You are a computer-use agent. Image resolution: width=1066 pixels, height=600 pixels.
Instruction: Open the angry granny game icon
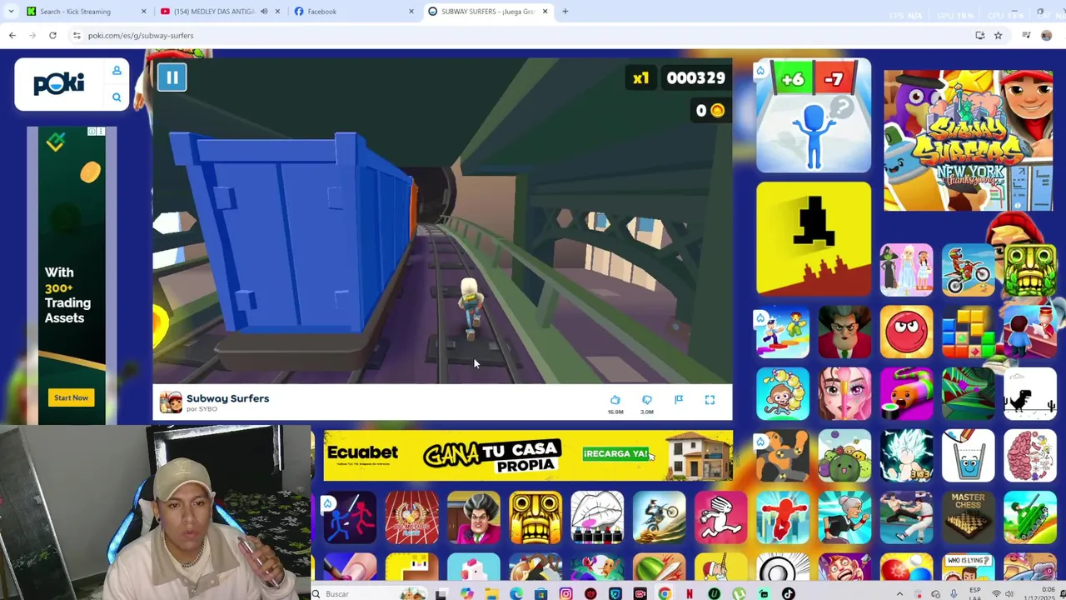pos(844,517)
